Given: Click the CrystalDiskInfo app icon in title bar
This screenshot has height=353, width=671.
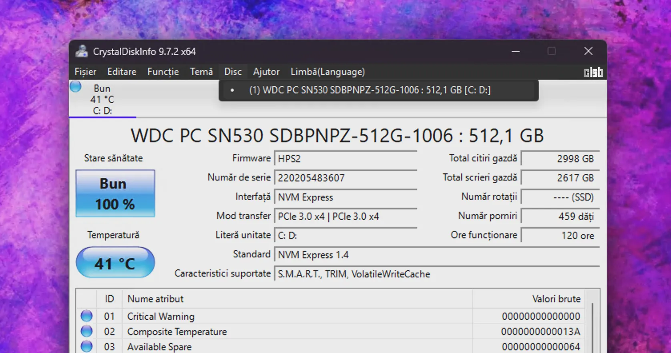Looking at the screenshot, I should (82, 51).
